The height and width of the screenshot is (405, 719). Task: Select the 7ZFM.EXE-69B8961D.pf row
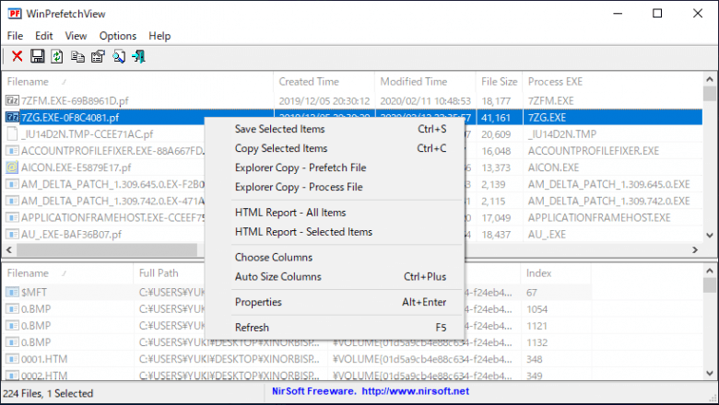pos(352,100)
